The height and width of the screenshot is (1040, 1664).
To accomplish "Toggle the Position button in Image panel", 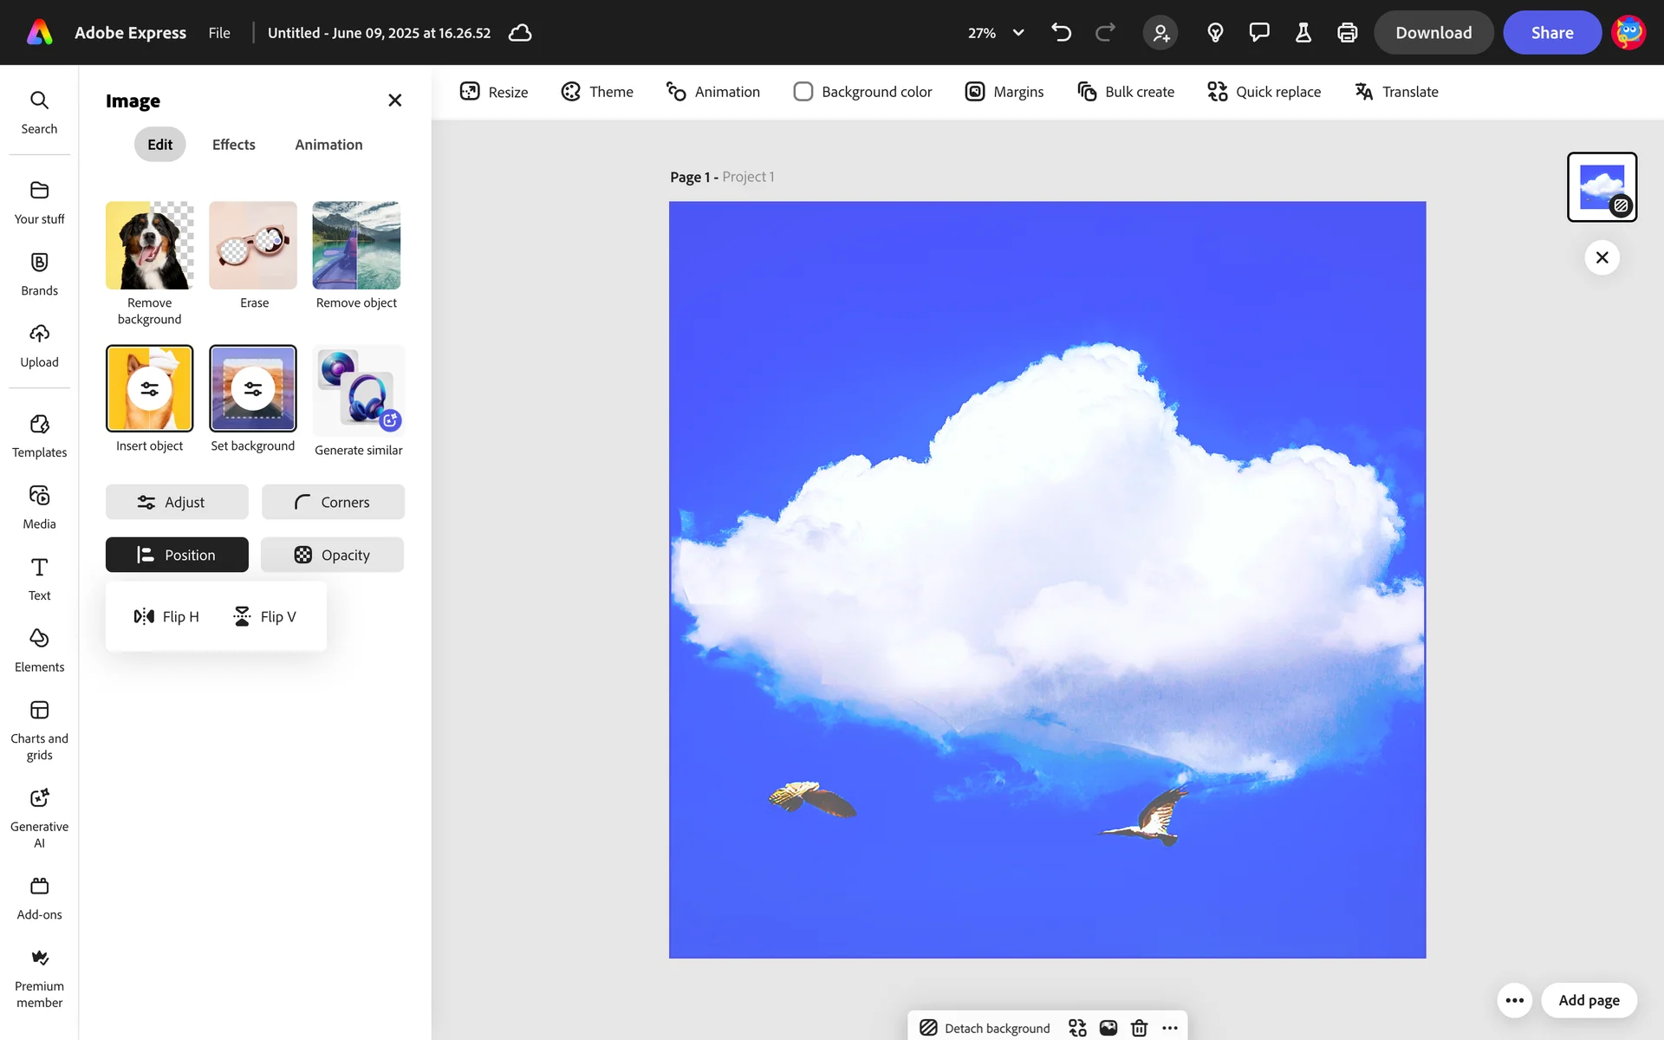I will pos(177,555).
